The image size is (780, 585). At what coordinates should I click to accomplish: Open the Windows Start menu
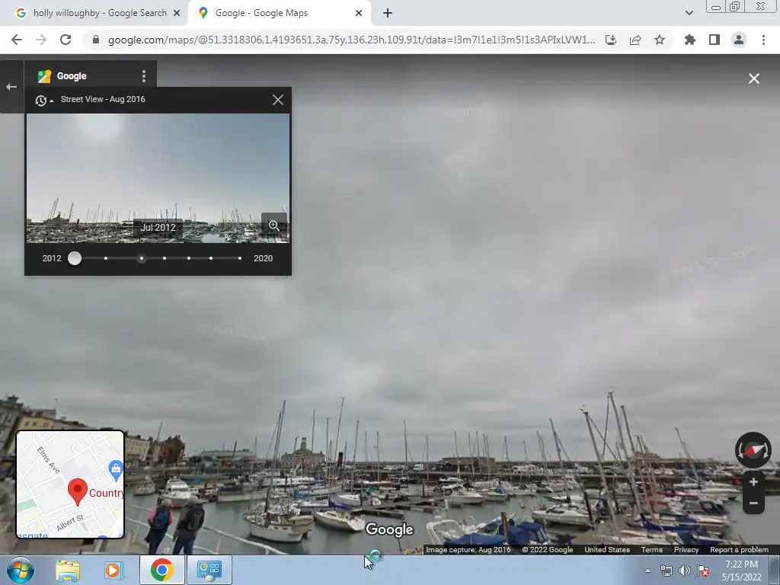pos(19,570)
